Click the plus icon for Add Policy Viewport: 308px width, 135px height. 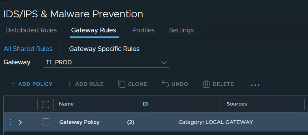pyautogui.click(x=13, y=84)
